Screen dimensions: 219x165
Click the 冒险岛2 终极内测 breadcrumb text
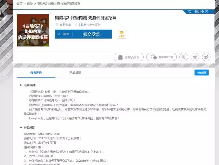pos(59,4)
